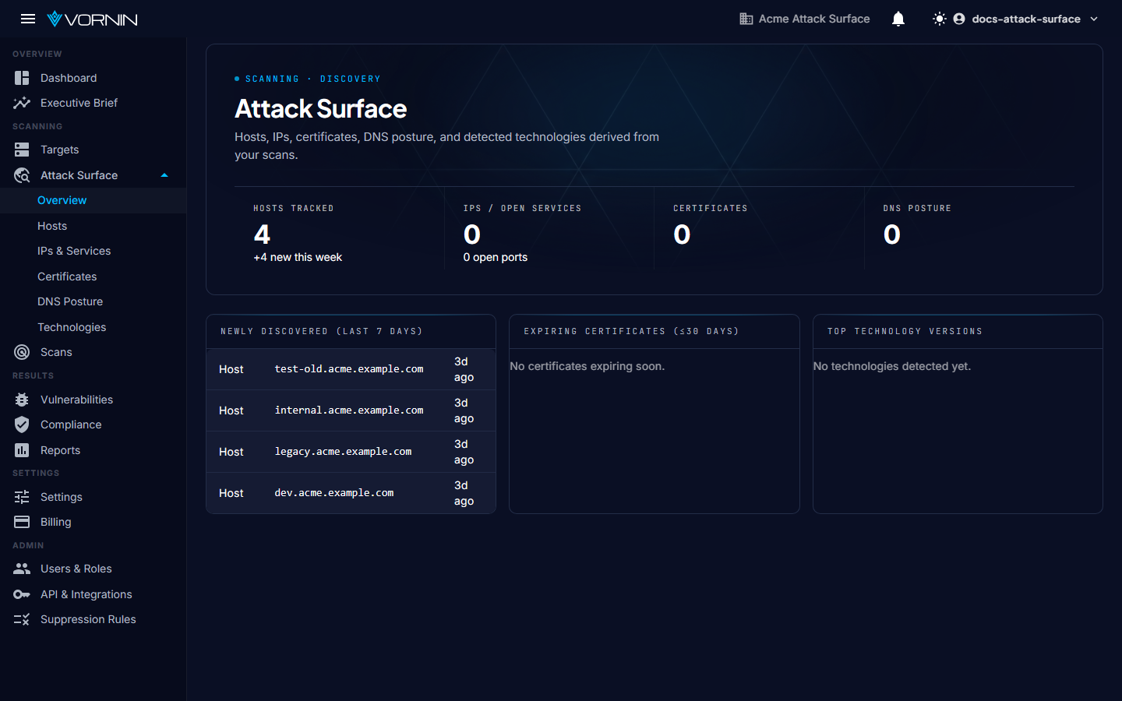The image size is (1122, 701).
Task: Click 'No certificates expiring soon.' message
Action: pos(587,366)
